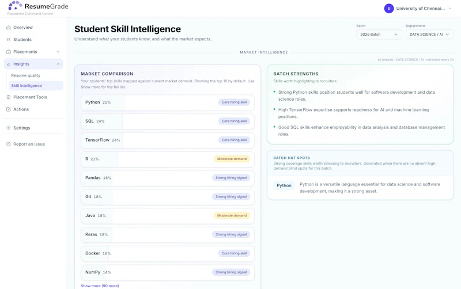
Task: Click the Placement Tools icon
Action: point(9,97)
